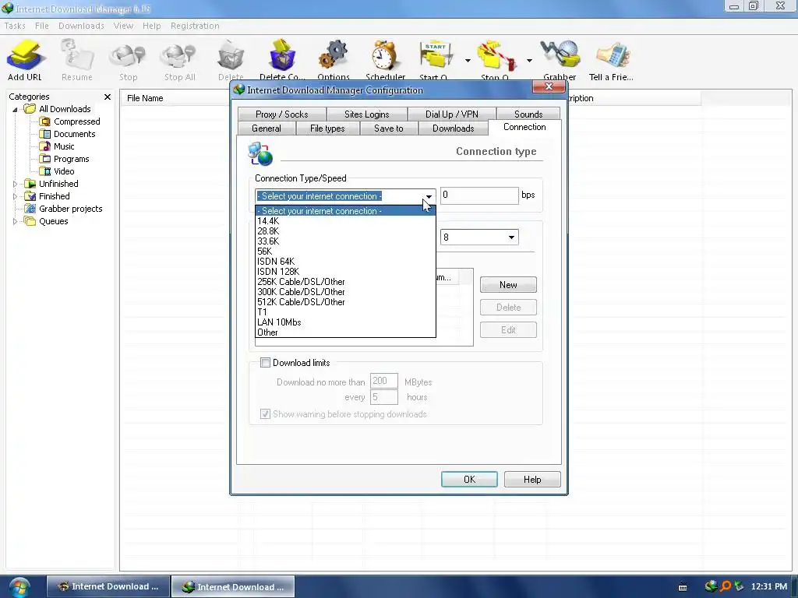This screenshot has height=598, width=798.
Task: Open the Stop Queue dropdown arrow
Action: 529,61
